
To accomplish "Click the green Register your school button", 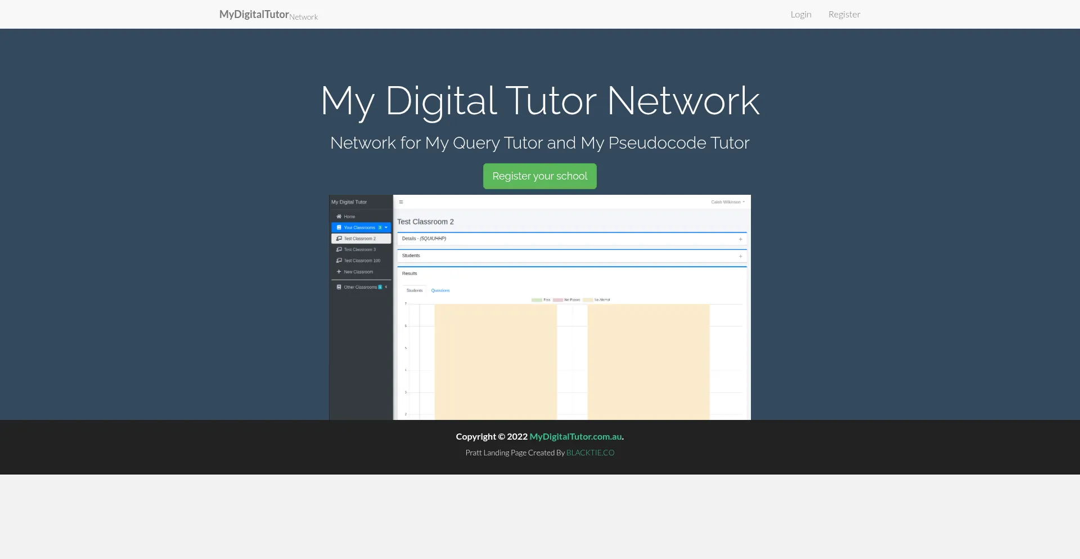I will pos(540,176).
